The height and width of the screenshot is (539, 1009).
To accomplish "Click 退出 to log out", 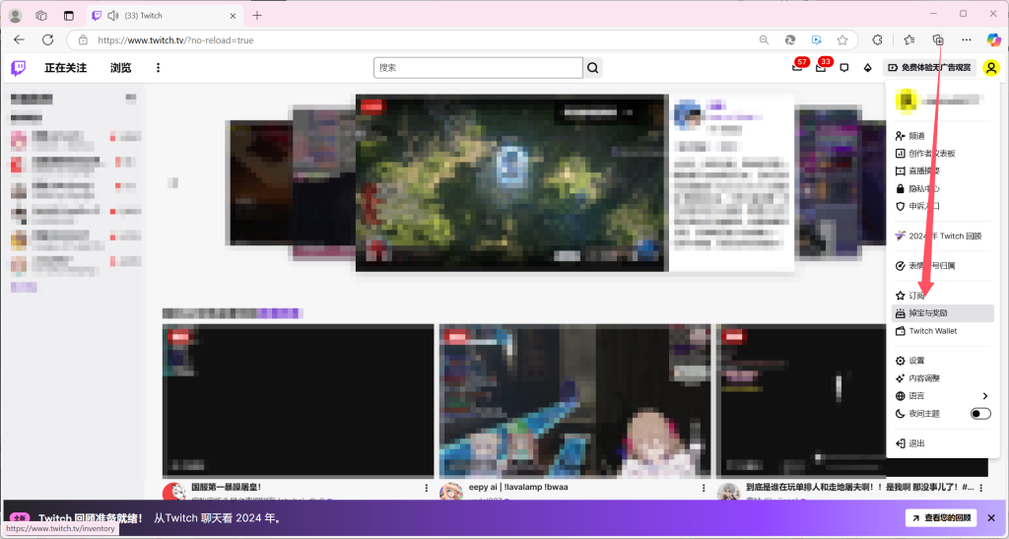I will 942,443.
